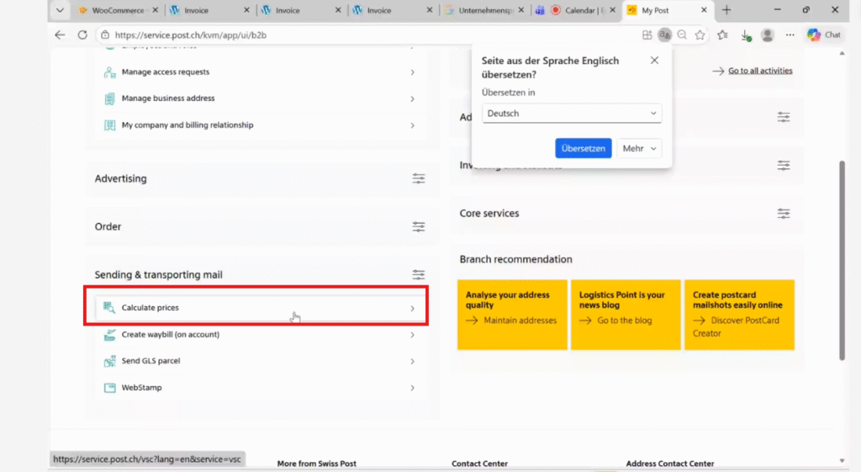
Task: Expand the Mehr options dropdown
Action: coord(639,149)
